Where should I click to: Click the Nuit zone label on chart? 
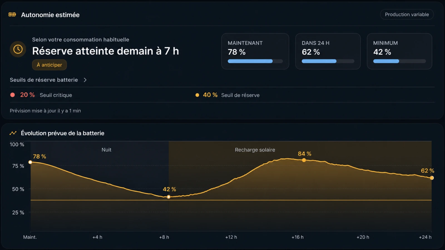pyautogui.click(x=106, y=150)
